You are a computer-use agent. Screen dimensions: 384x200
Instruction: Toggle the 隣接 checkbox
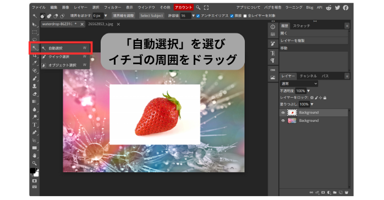pyautogui.click(x=232, y=16)
